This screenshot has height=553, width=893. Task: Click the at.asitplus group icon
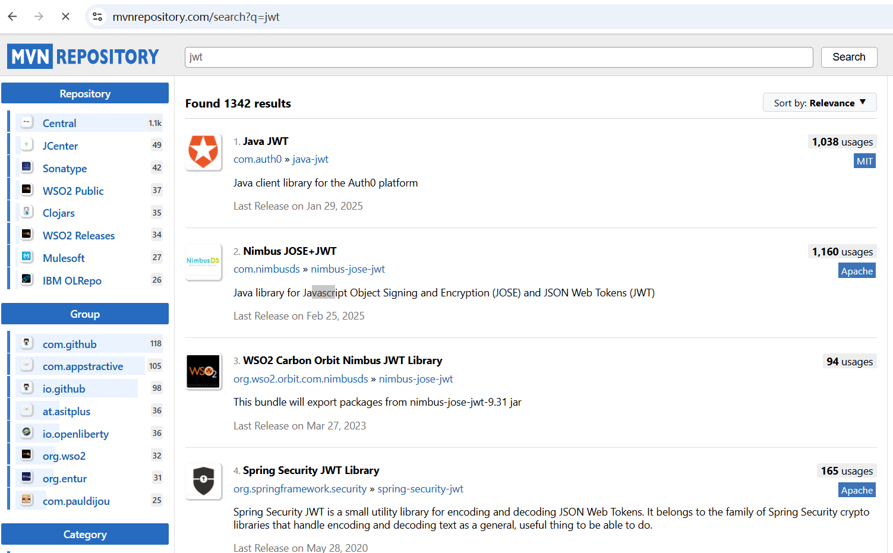(x=27, y=410)
